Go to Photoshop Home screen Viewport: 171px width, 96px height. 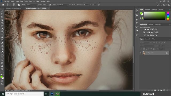click(x=3, y=5)
